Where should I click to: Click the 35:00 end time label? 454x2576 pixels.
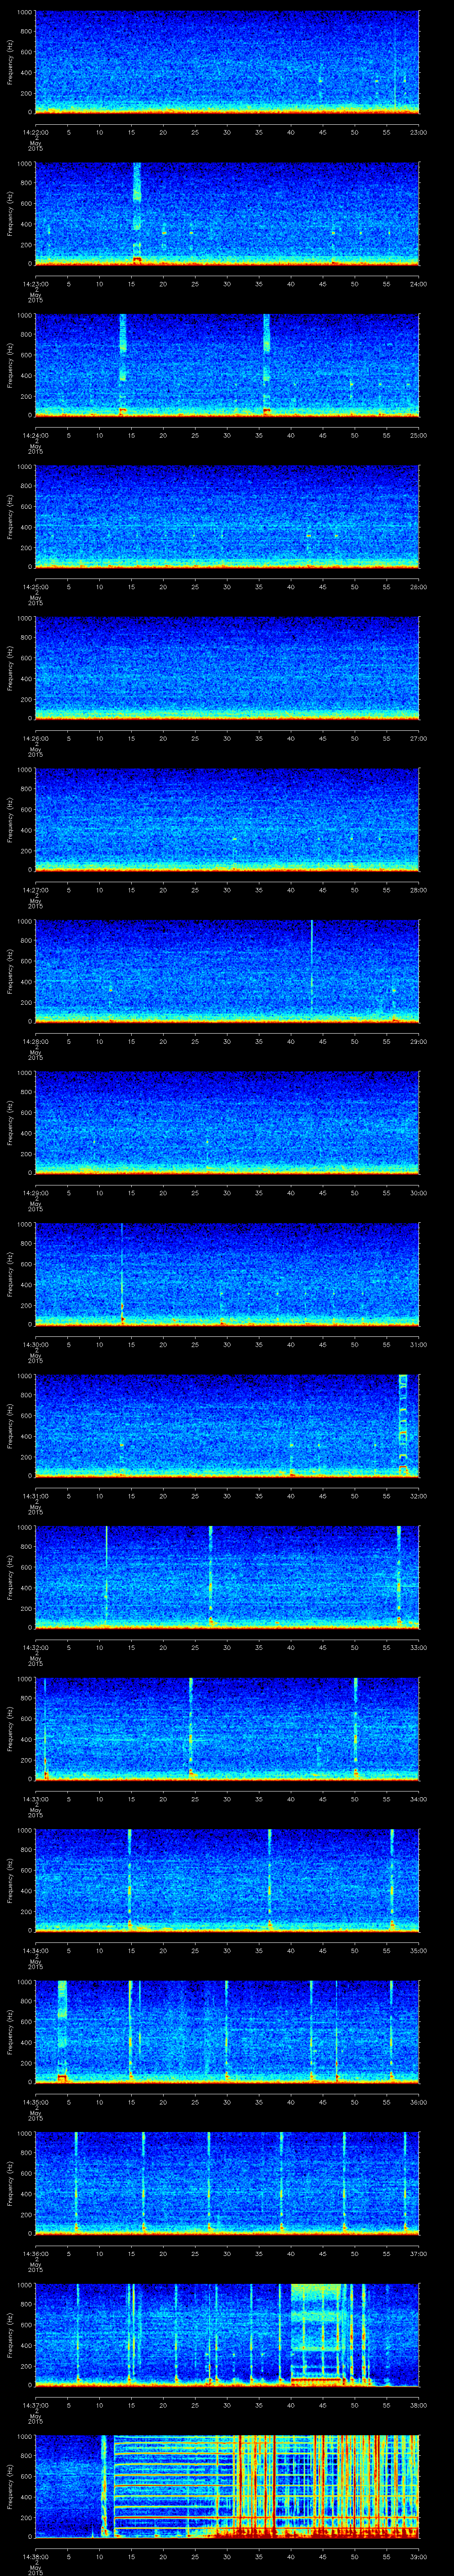[418, 1950]
